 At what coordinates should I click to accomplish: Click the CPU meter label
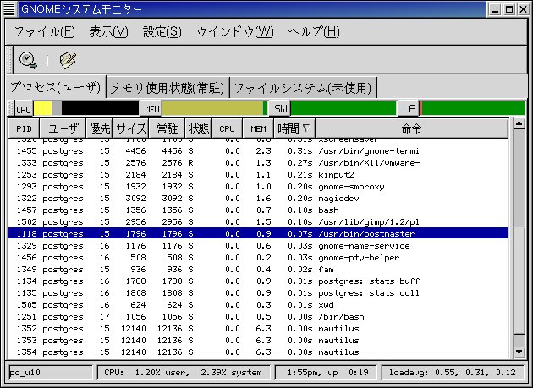pyautogui.click(x=24, y=109)
